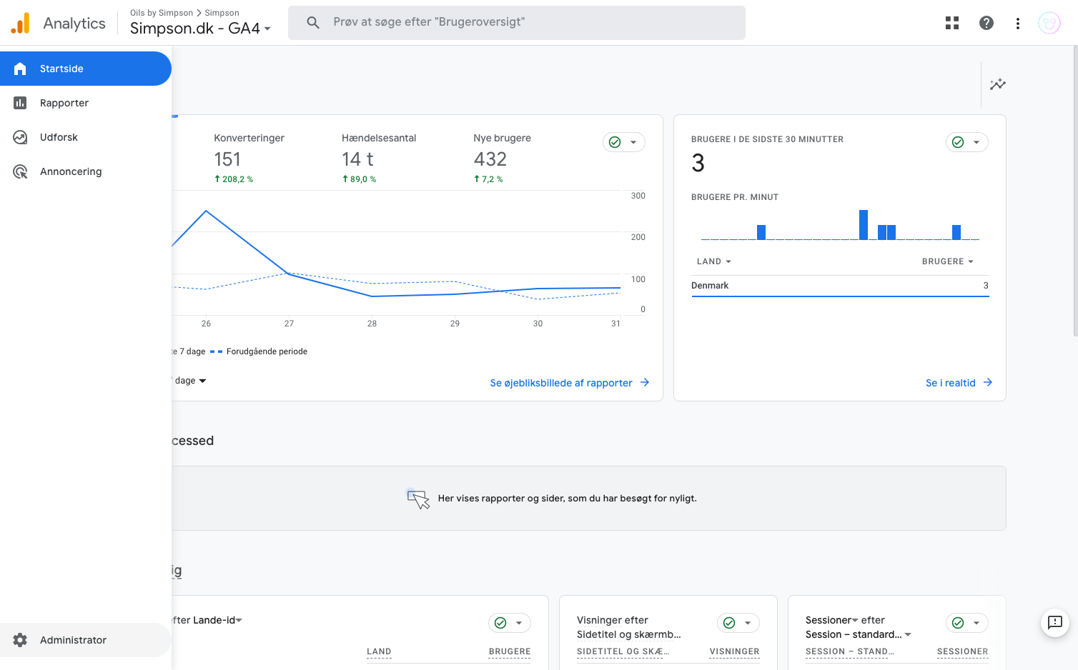Click the SIDETITEL OG SKÆ… column header
Viewport: 1078px width, 670px height.
click(x=623, y=651)
